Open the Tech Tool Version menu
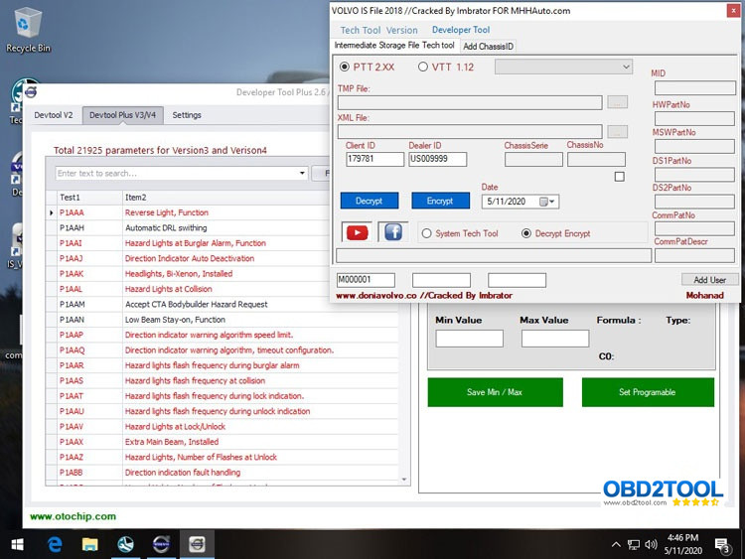This screenshot has width=745, height=559. 378,31
